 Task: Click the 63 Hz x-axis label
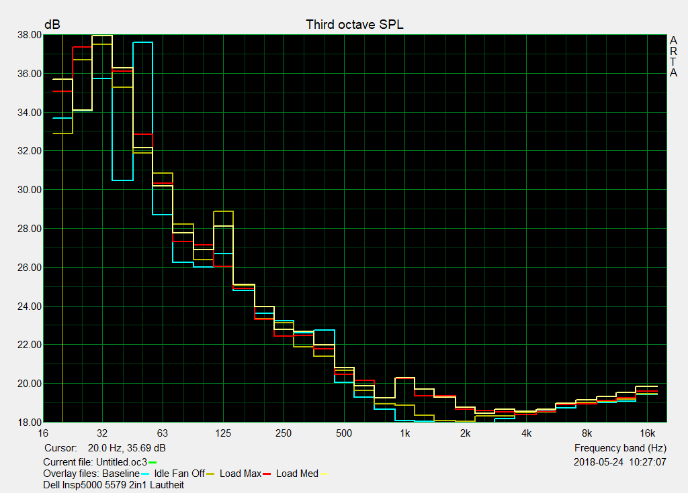click(163, 433)
